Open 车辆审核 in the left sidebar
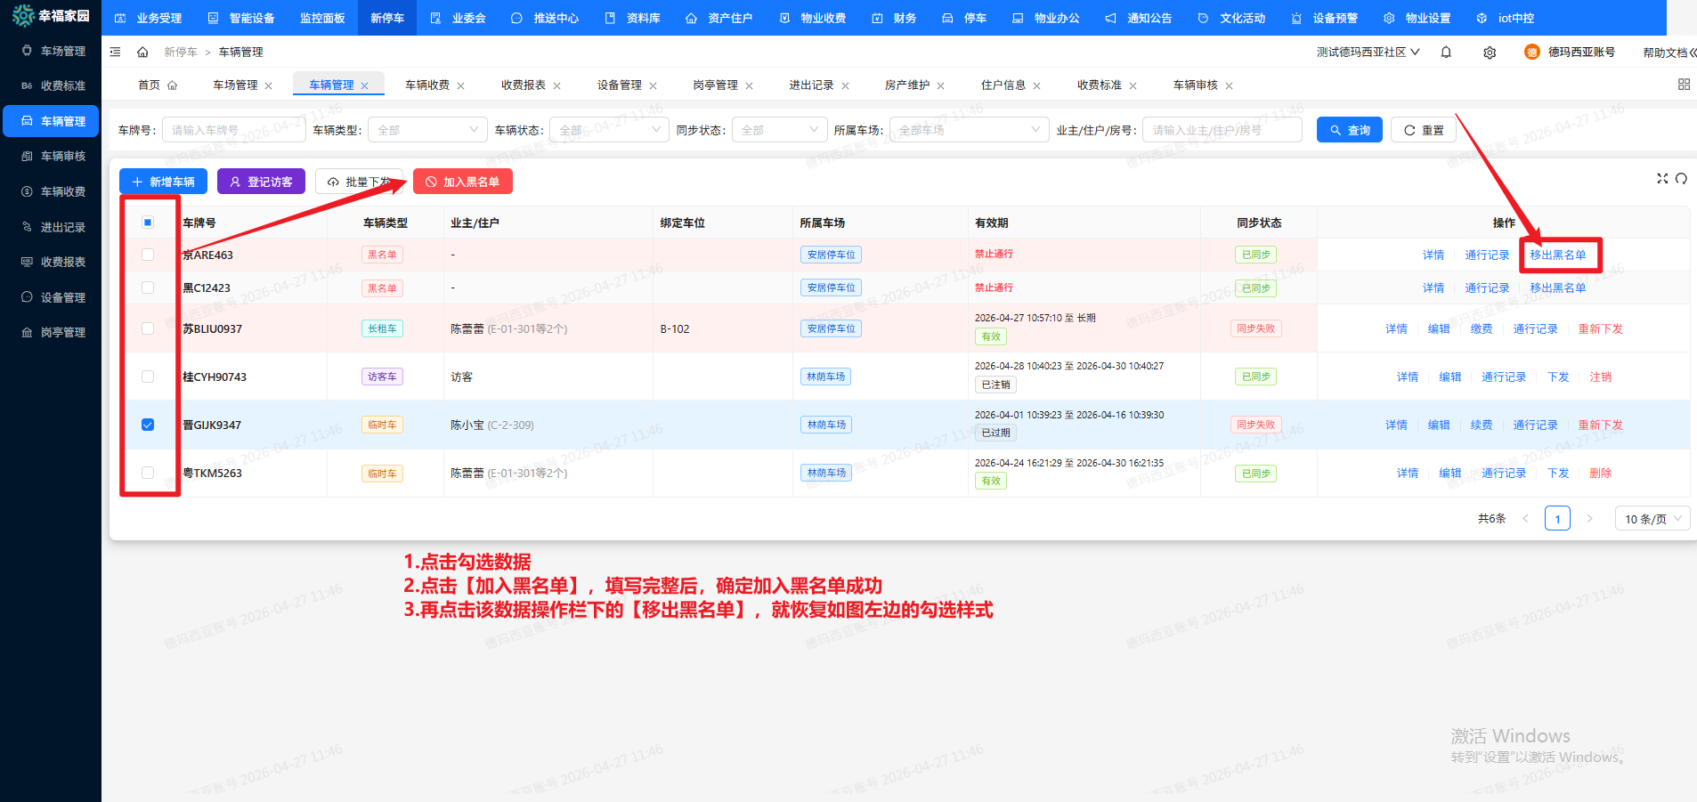Viewport: 1697px width, 802px height. (62, 157)
